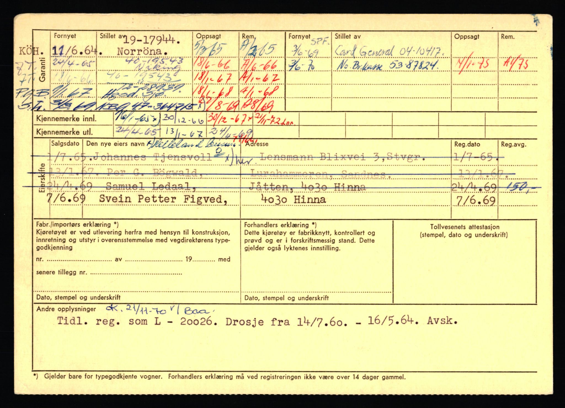Click the Tollvesenets attestasjon heading

tap(465, 227)
